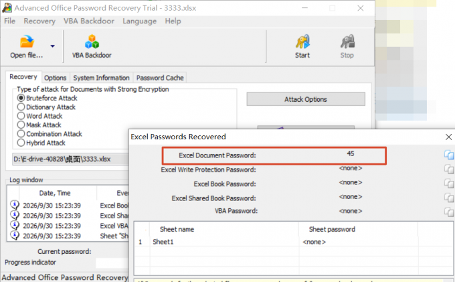Minimize the Advanced Office Password Recovery window

[x=304, y=8]
